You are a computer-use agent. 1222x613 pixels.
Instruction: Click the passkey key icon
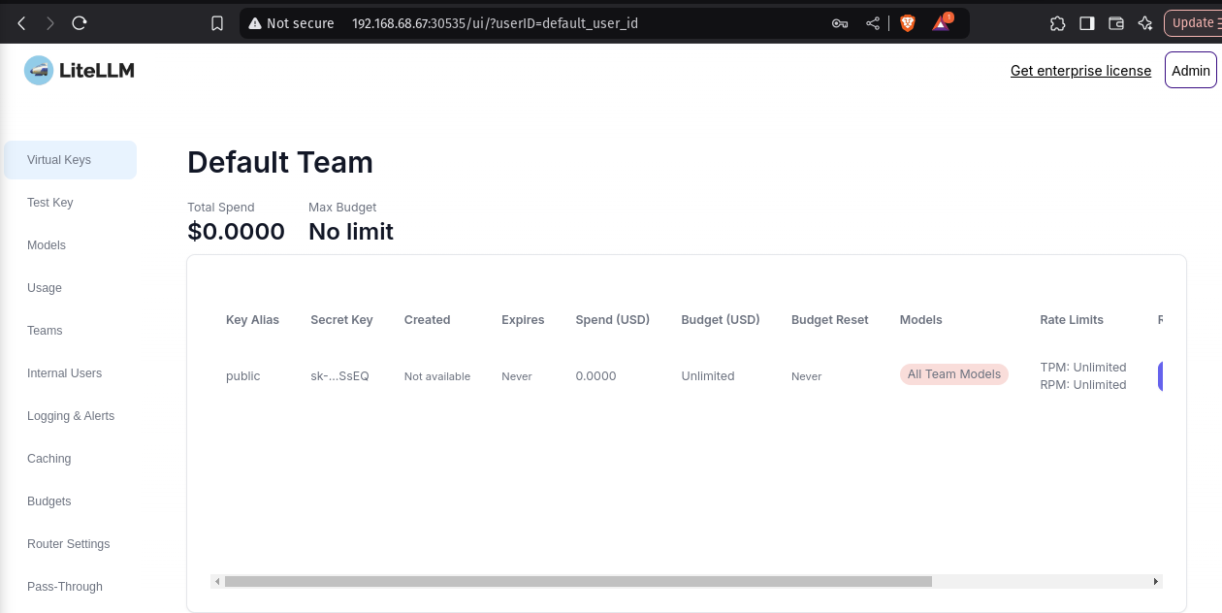click(x=839, y=23)
